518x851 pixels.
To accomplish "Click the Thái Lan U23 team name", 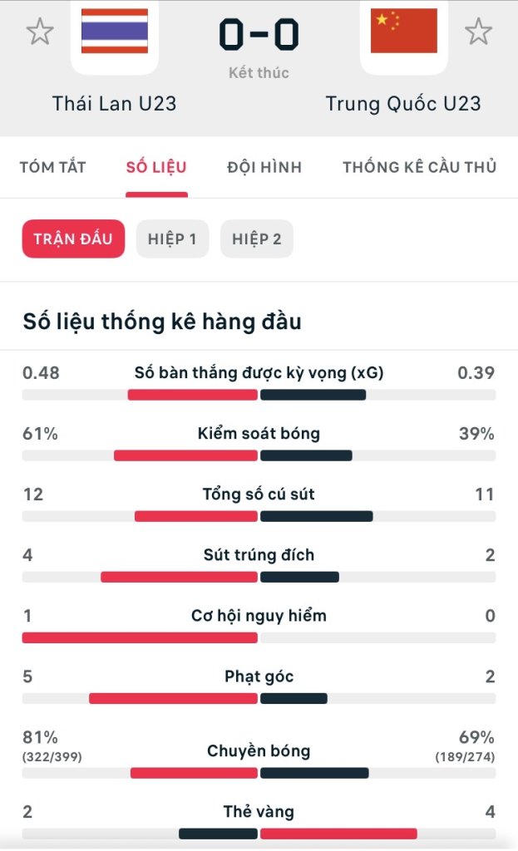I will point(115,104).
